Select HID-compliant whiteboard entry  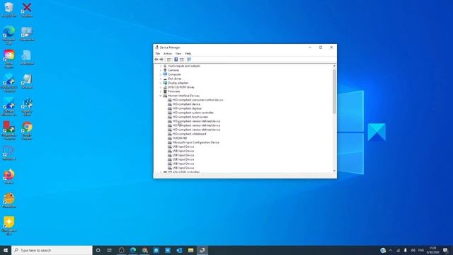(x=189, y=134)
